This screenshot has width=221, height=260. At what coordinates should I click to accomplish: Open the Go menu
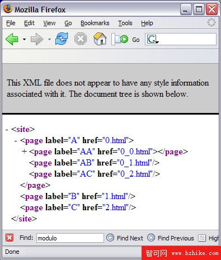(68, 23)
